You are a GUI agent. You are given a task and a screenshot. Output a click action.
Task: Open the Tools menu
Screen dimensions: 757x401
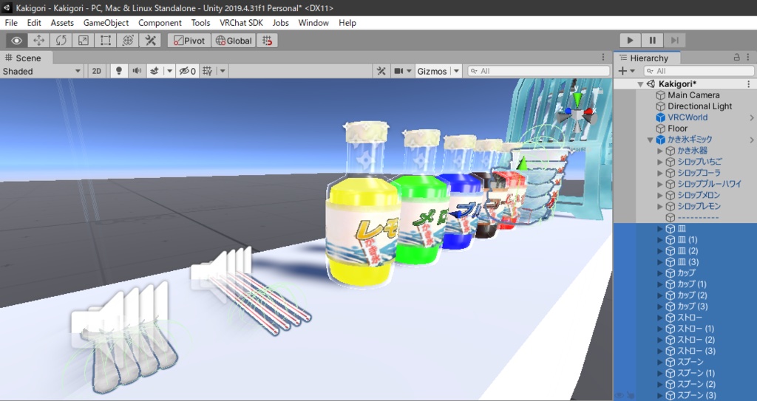click(x=200, y=23)
